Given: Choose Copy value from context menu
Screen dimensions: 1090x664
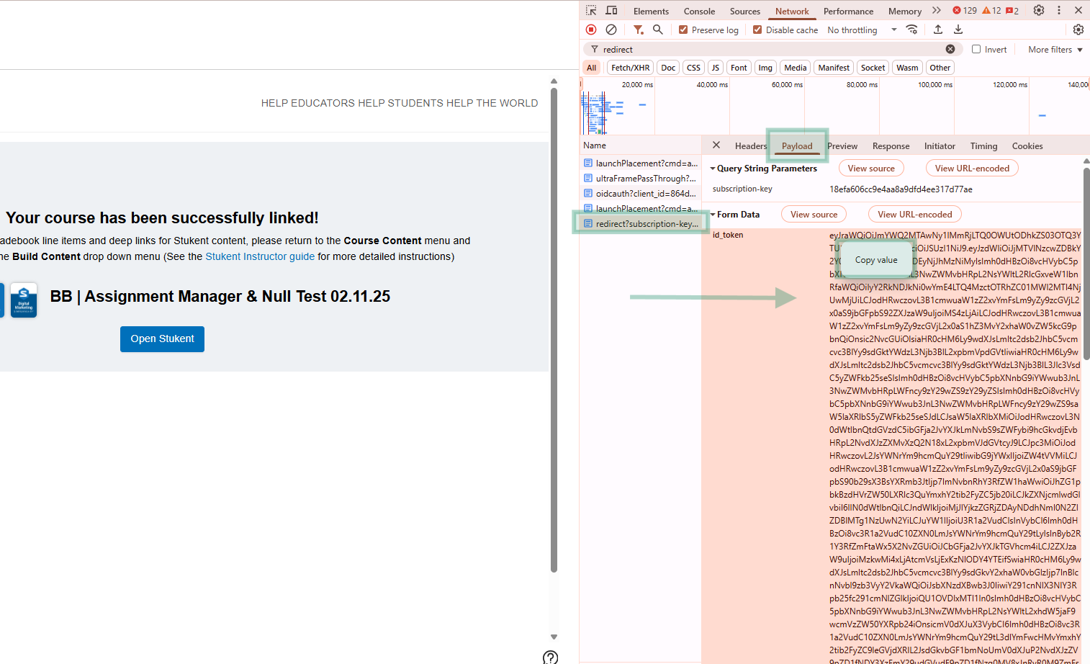Looking at the screenshot, I should [x=876, y=260].
